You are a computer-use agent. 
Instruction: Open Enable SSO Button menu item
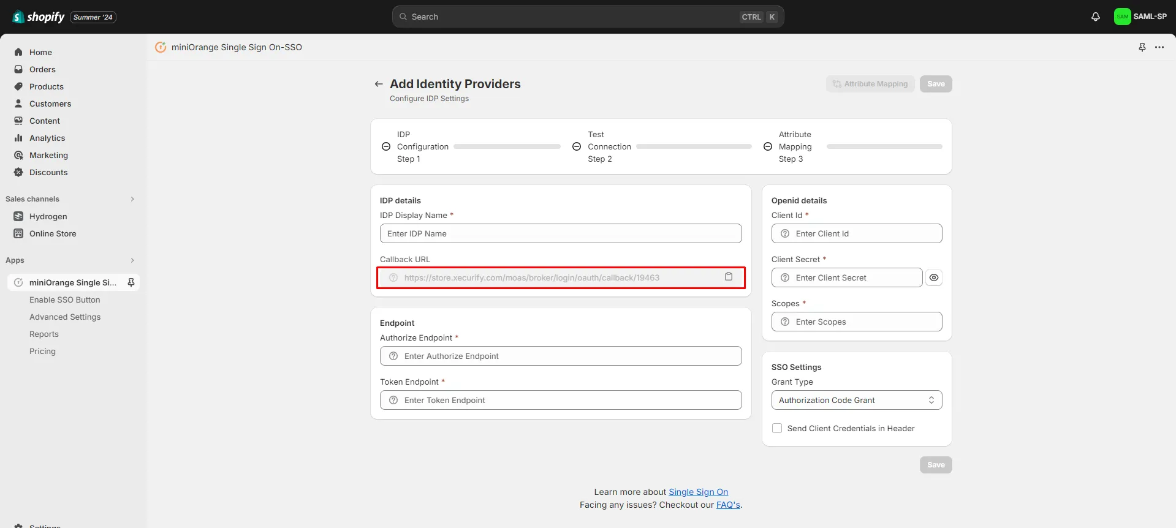(65, 300)
